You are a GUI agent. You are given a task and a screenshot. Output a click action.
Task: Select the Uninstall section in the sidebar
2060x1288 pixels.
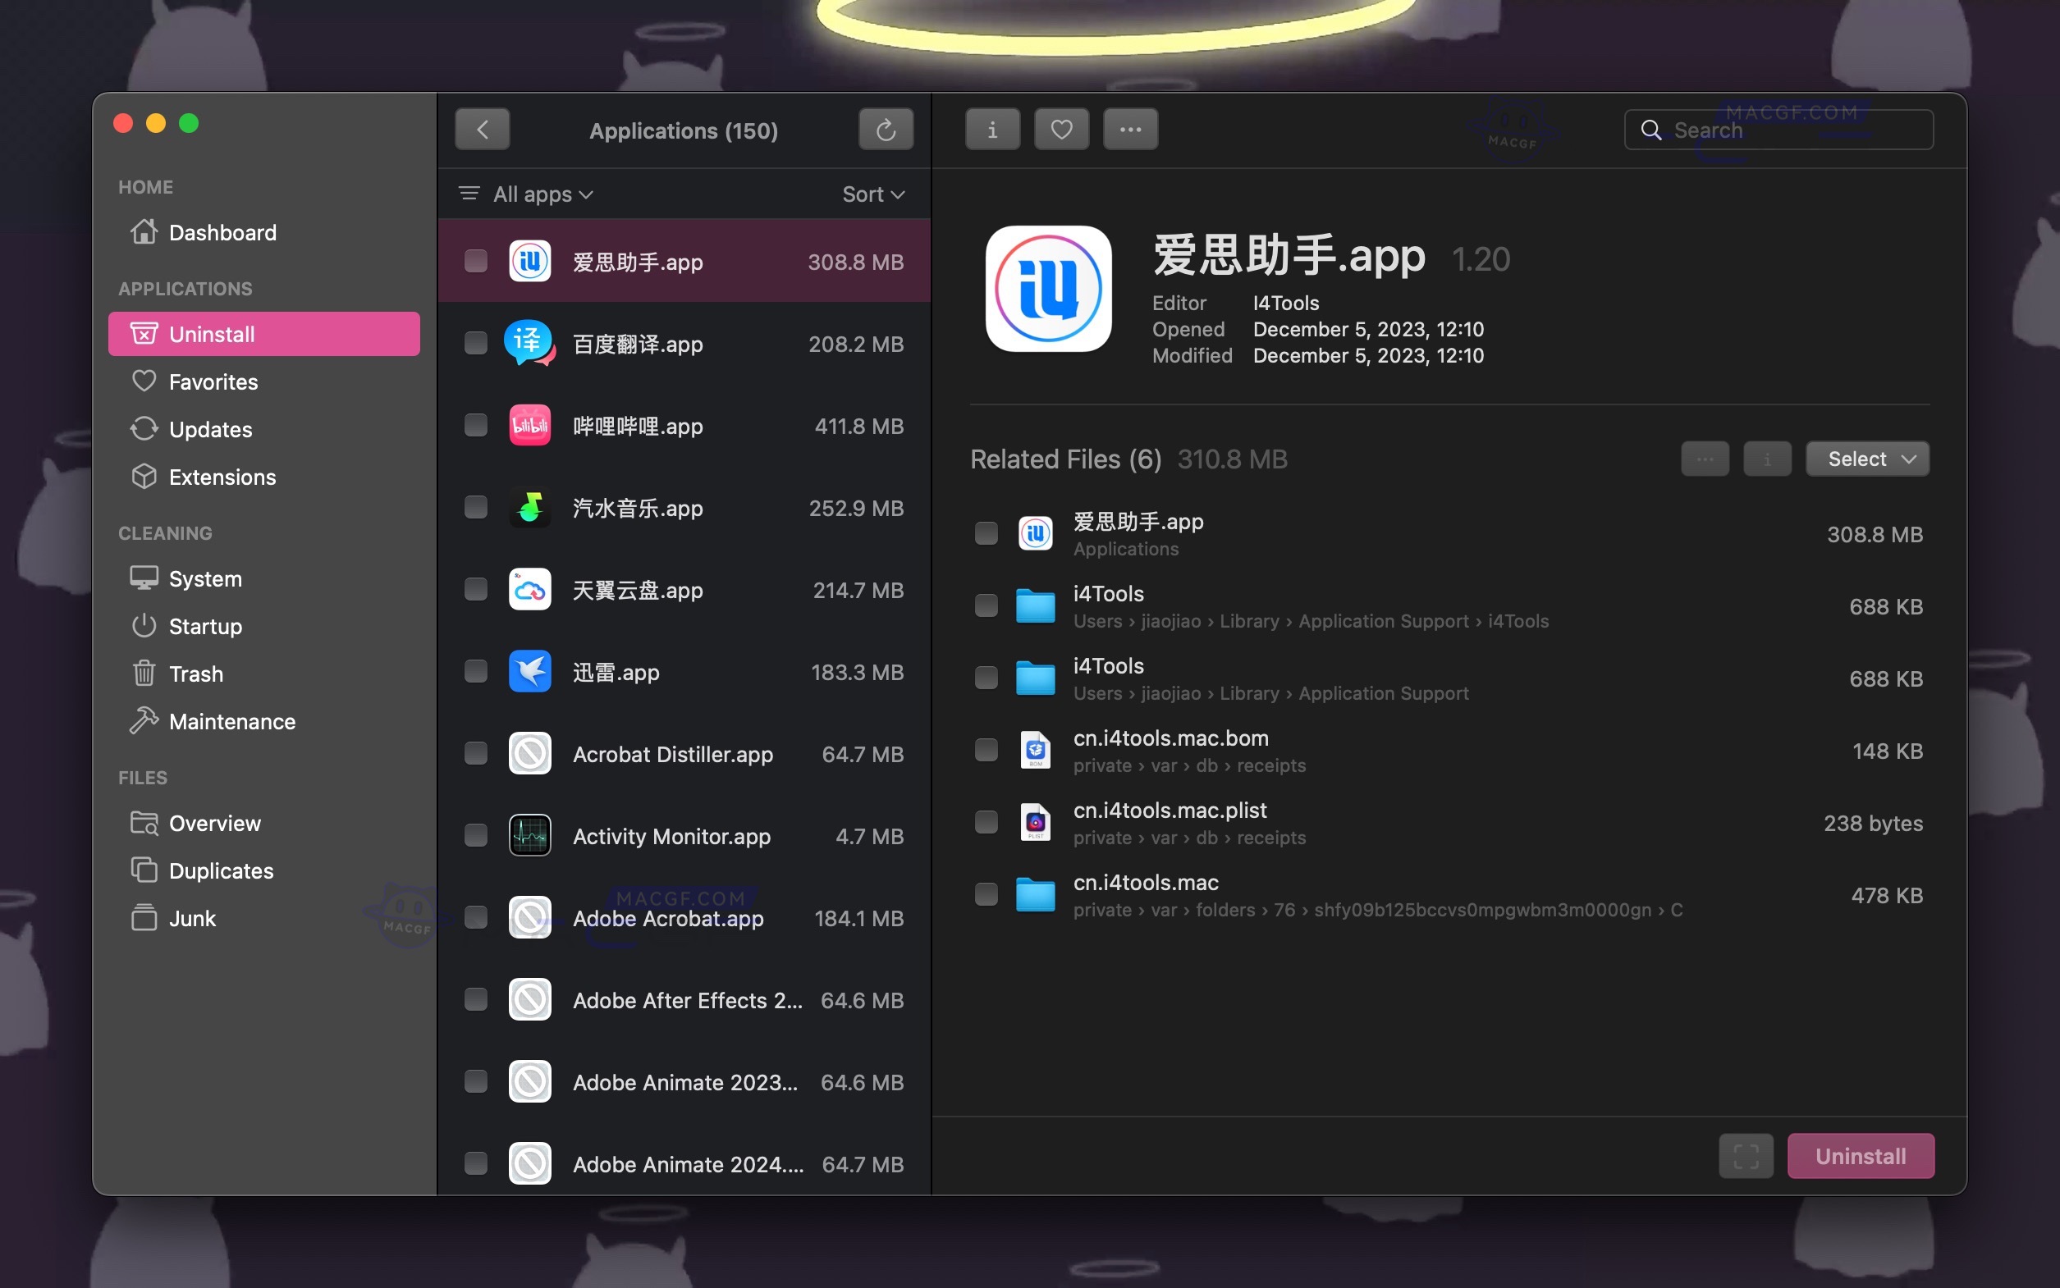click(211, 334)
